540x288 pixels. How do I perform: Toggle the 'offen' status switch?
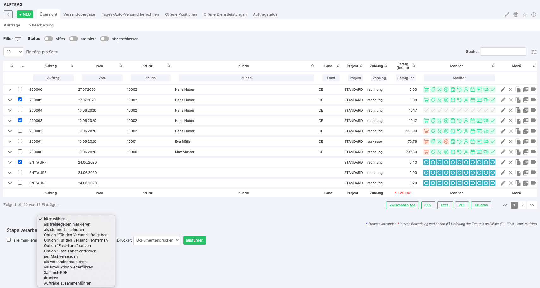pos(49,39)
